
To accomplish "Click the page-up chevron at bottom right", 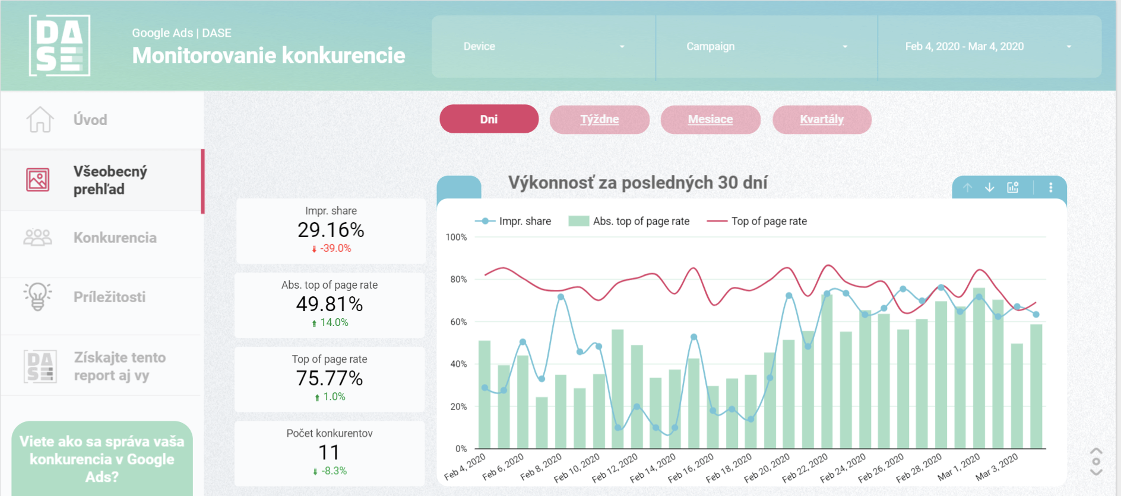I will [1096, 452].
